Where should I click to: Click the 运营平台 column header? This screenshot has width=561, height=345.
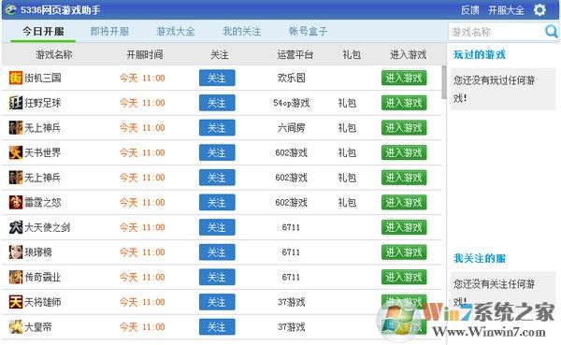tap(295, 54)
